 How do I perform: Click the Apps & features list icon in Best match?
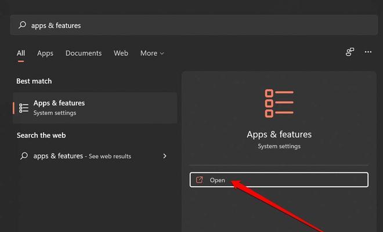tap(24, 108)
